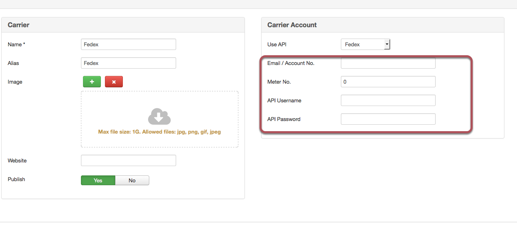
Task: Click the Email / Account No. label
Action: [x=291, y=63]
